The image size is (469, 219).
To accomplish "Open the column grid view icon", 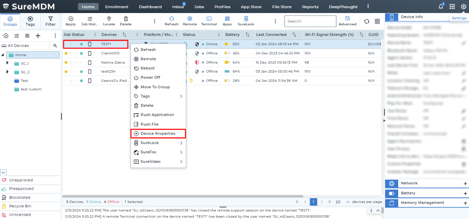I will [x=377, y=21].
